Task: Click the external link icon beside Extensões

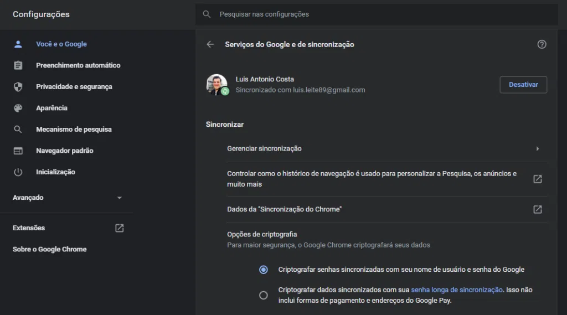Action: click(x=120, y=228)
